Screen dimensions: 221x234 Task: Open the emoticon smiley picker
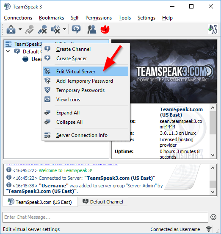(213, 217)
